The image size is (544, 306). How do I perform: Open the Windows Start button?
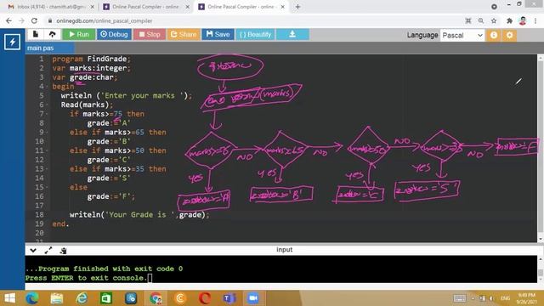point(10,298)
